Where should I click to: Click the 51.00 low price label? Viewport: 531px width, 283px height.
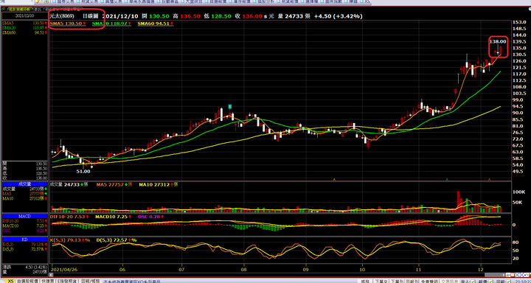click(x=83, y=172)
